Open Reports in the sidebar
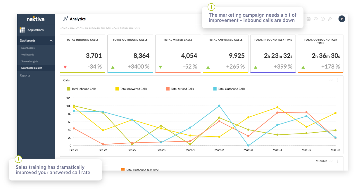The image size is (357, 191). coord(25,75)
